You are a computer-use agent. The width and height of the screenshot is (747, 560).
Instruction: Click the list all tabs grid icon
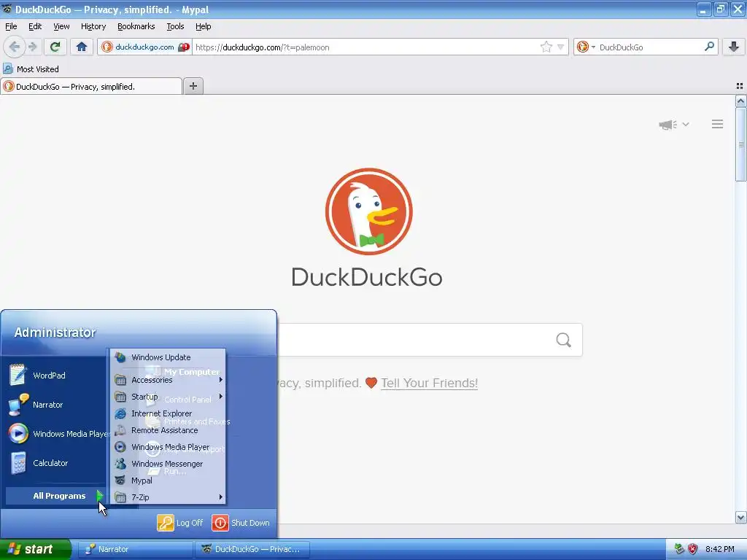pos(740,86)
